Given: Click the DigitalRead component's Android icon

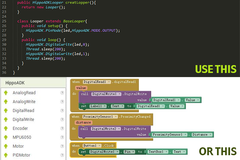Looking at the screenshot, I should pyautogui.click(x=6, y=111).
